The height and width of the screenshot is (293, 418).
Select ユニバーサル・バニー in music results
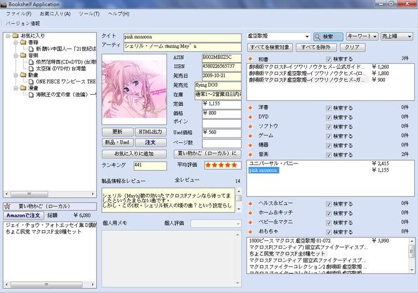[273, 163]
